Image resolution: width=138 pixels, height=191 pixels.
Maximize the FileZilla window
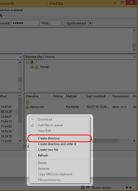point(122,2)
